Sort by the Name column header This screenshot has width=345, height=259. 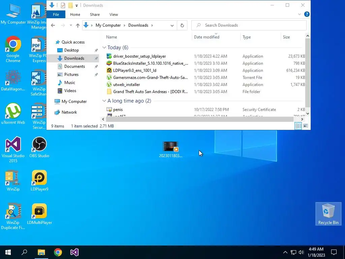[112, 37]
